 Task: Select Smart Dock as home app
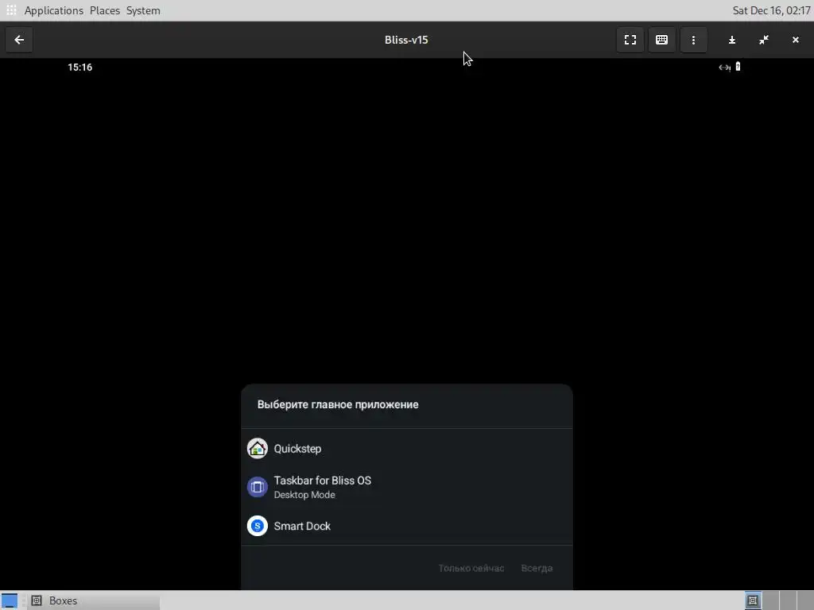pos(407,526)
